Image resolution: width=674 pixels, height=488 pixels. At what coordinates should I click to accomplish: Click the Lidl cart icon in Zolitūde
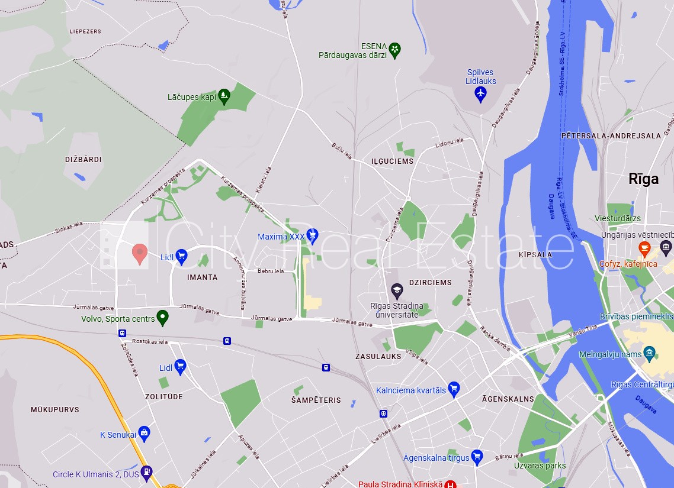pos(180,367)
